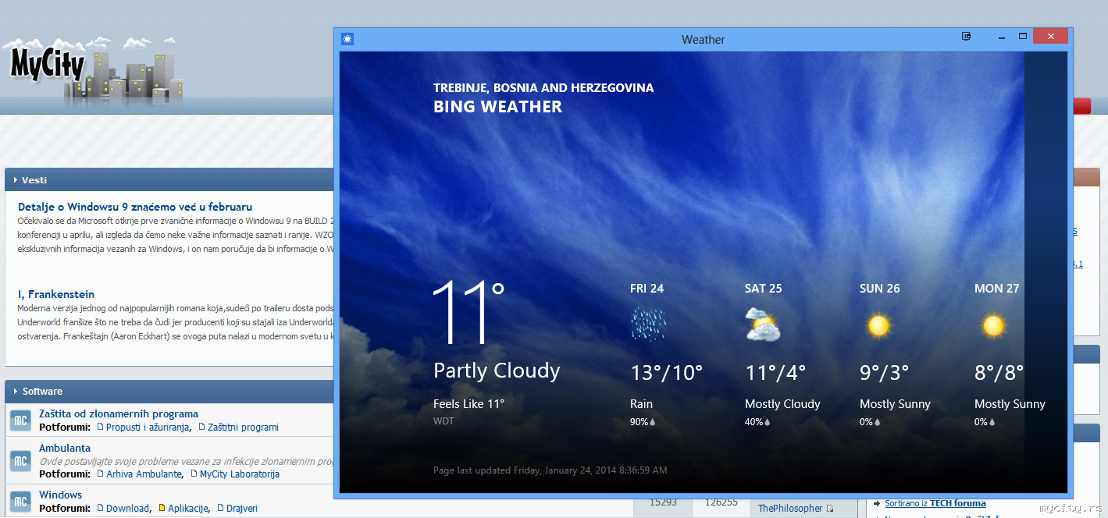Select the FRI 24 forecast day label
The height and width of the screenshot is (518, 1108).
click(x=647, y=289)
